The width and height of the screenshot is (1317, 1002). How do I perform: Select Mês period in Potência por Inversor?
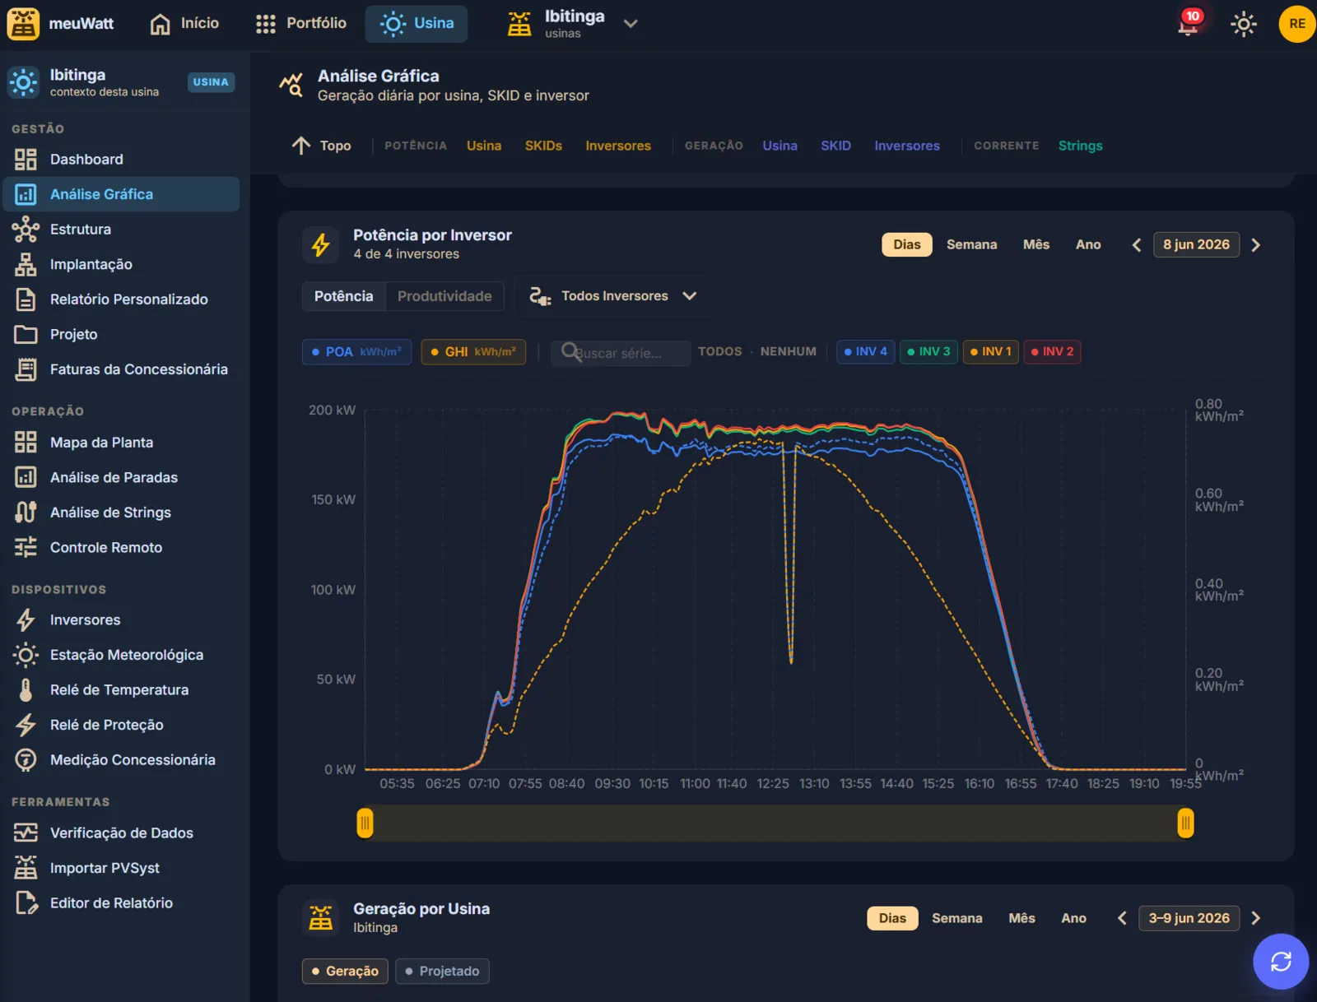1035,245
